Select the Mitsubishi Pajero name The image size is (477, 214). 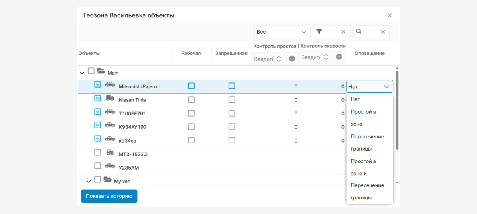[x=138, y=86]
